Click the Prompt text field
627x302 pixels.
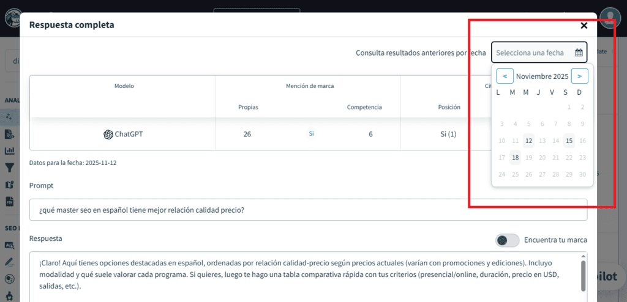click(309, 210)
